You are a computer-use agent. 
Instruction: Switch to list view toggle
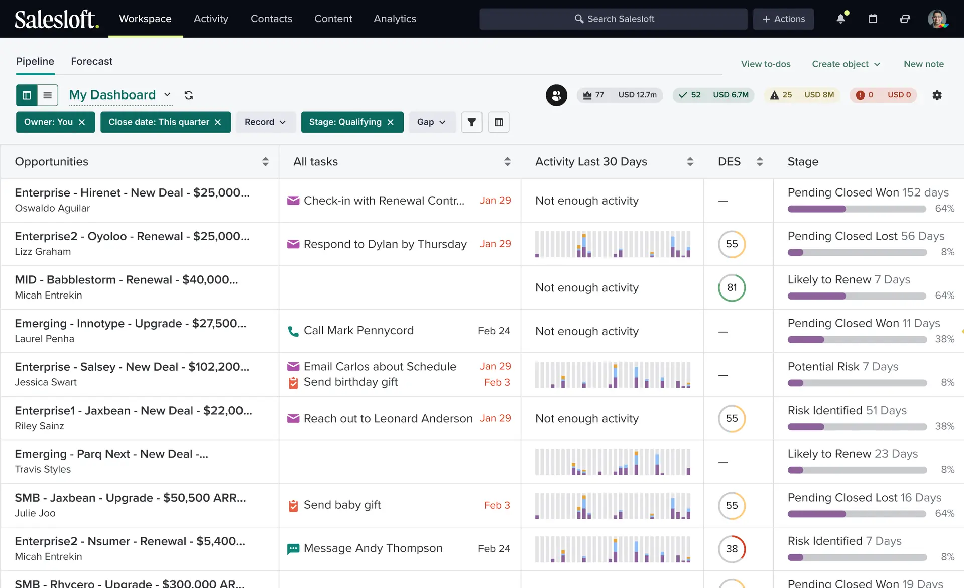(x=48, y=95)
